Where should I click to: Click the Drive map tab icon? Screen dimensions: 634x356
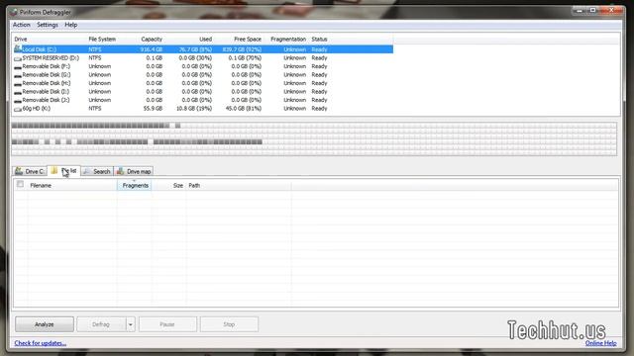(120, 171)
